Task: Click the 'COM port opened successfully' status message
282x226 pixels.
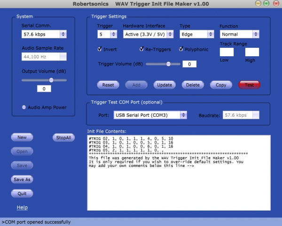Action: [36, 222]
